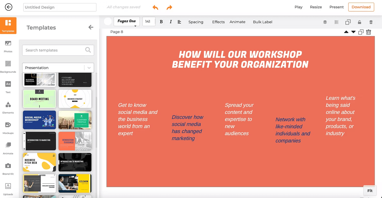The image size is (382, 198).
Task: Open the Mockups sidebar panel
Action: click(8, 128)
